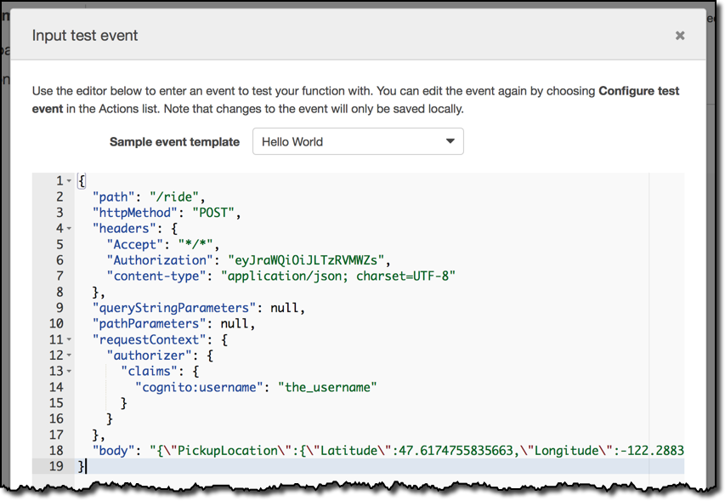Click the Authorization token string
Image resolution: width=725 pixels, height=501 pixels.
(x=306, y=260)
